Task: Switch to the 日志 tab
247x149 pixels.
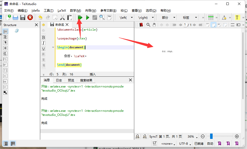Action: (59, 80)
